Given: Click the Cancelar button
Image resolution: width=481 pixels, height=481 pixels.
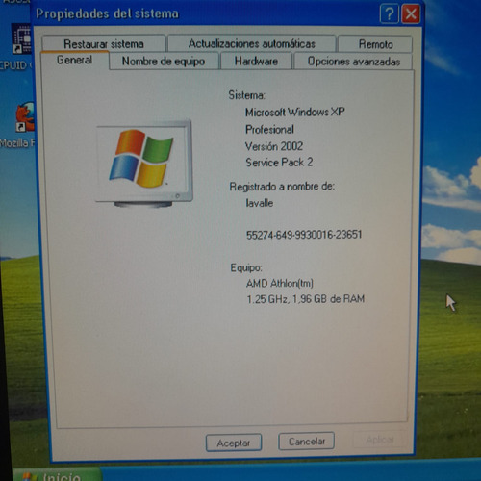Looking at the screenshot, I should (307, 442).
